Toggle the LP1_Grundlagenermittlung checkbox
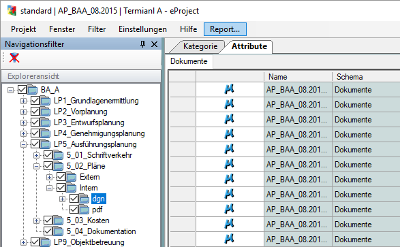This screenshot has height=247, width=400. (35, 101)
